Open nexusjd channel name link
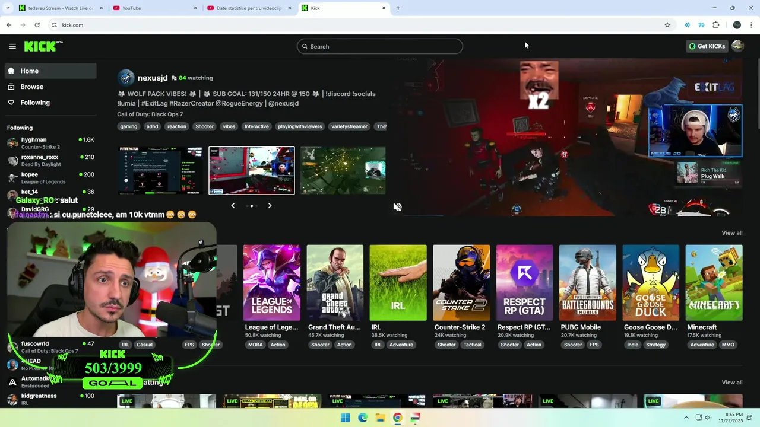Image resolution: width=760 pixels, height=427 pixels. point(153,78)
